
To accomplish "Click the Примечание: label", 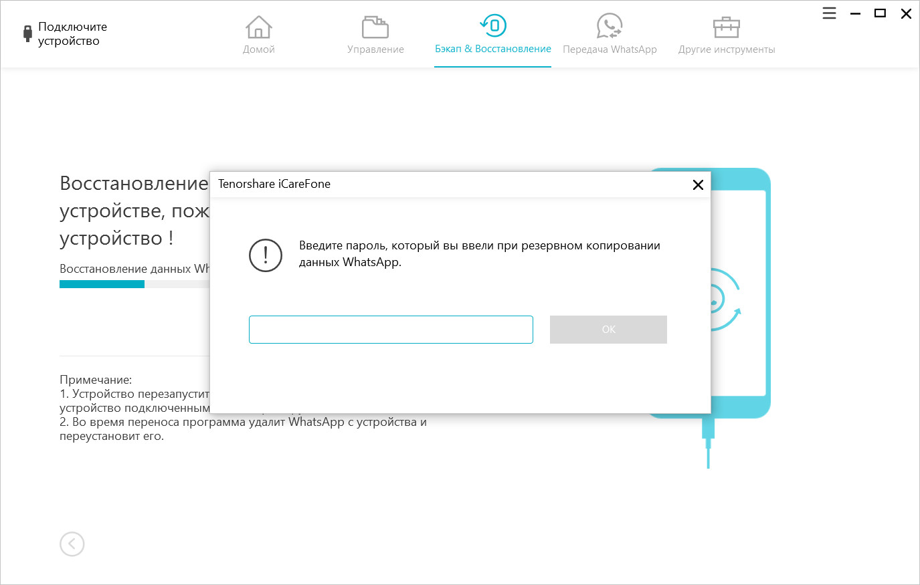I will 96,380.
